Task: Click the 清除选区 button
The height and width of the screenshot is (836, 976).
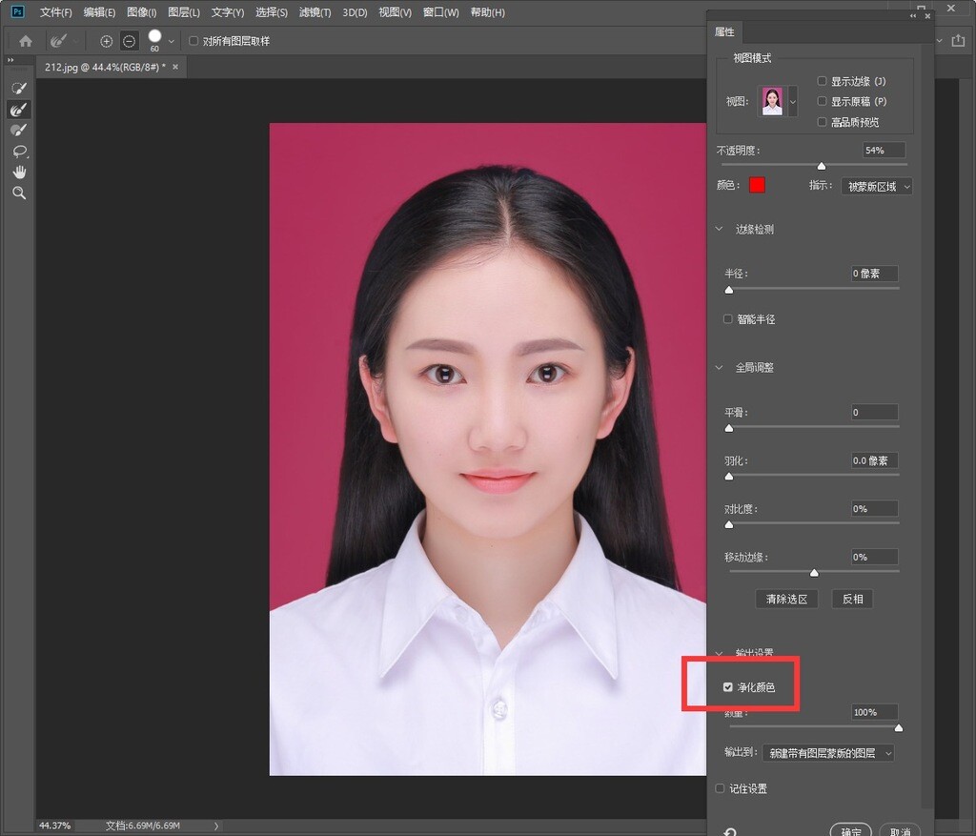Action: click(786, 599)
